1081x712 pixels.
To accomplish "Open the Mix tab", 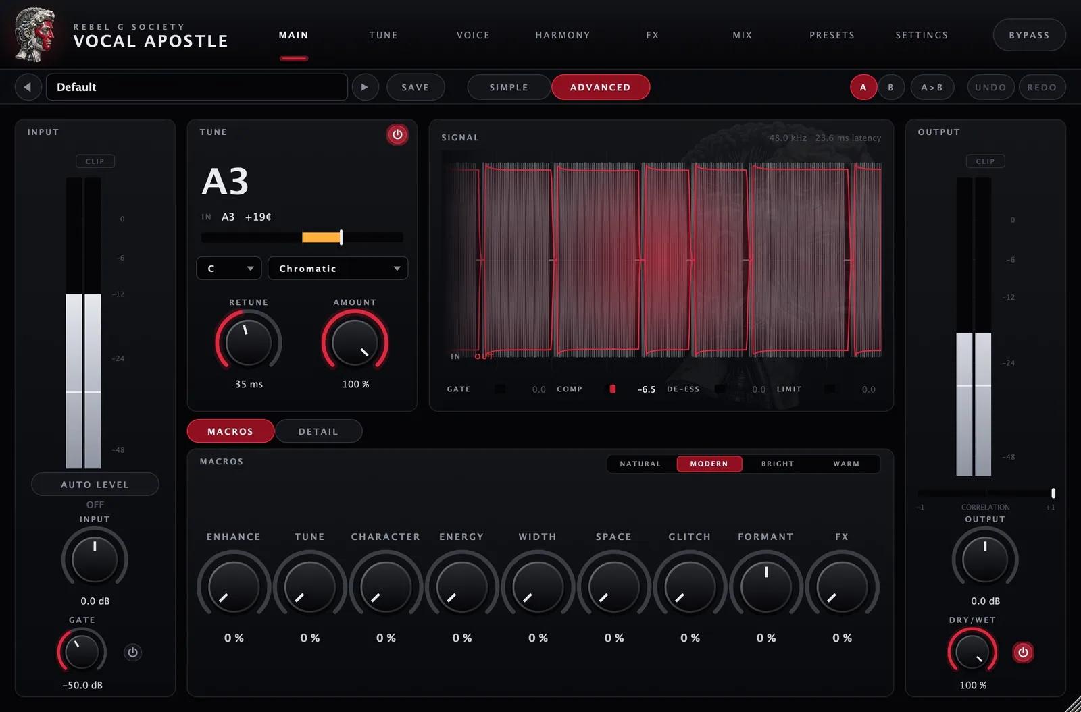I will [743, 35].
